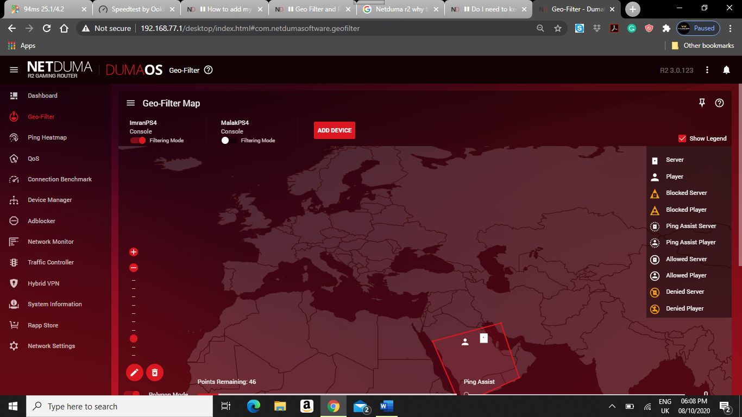Click the trash delete polygon button

(155, 372)
